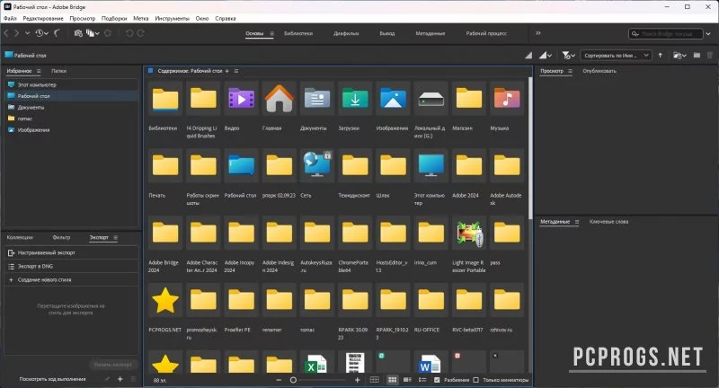This screenshot has width=719, height=388.
Task: Switch to list view icon
Action: [x=422, y=380]
